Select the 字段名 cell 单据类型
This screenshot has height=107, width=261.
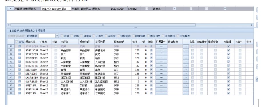coord(69,74)
